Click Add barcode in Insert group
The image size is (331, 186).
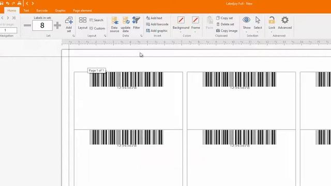(157, 24)
